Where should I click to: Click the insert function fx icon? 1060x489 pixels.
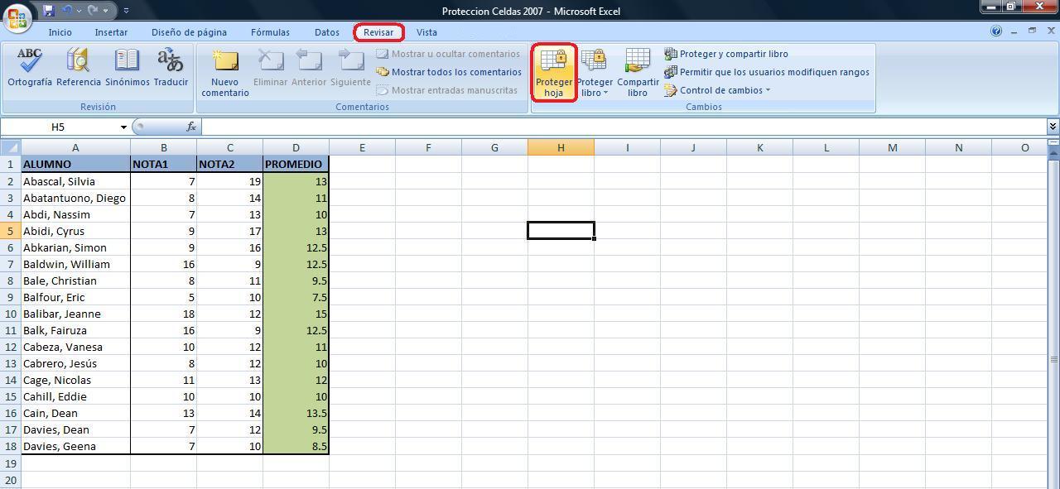[x=191, y=127]
